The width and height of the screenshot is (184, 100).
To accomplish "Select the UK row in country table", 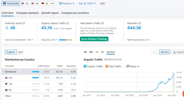I will pyautogui.click(x=39, y=78).
